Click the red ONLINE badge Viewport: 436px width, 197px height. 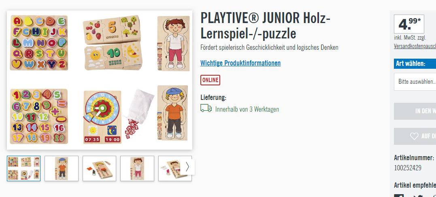pos(210,80)
